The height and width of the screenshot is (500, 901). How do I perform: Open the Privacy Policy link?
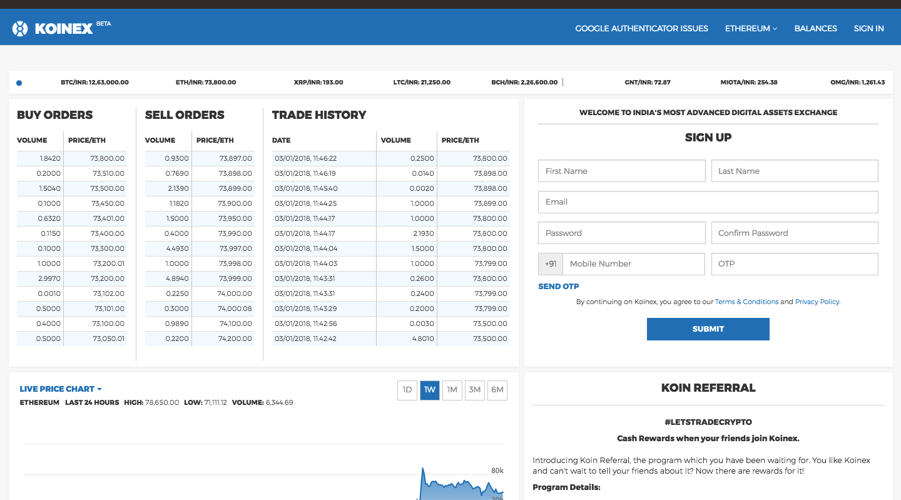(x=817, y=302)
